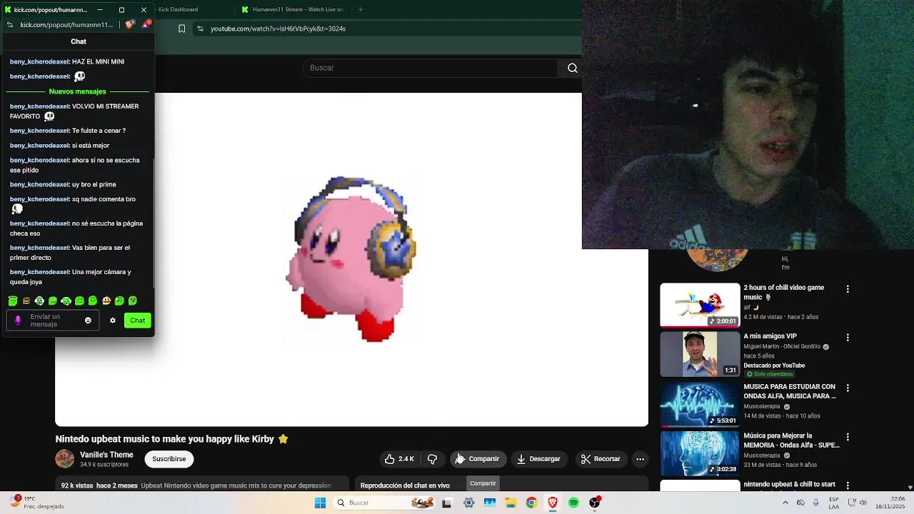Open the clock showing 22:06
The image size is (914, 514).
pyautogui.click(x=890, y=503)
